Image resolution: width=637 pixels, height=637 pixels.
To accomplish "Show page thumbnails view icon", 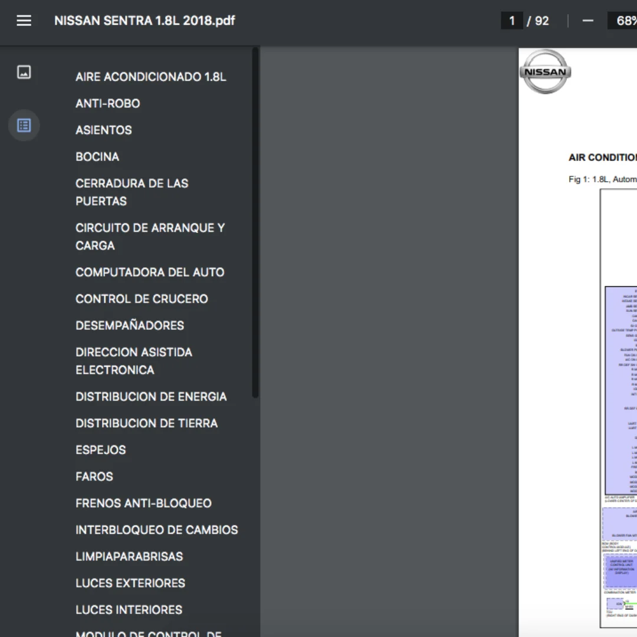I will pyautogui.click(x=24, y=73).
